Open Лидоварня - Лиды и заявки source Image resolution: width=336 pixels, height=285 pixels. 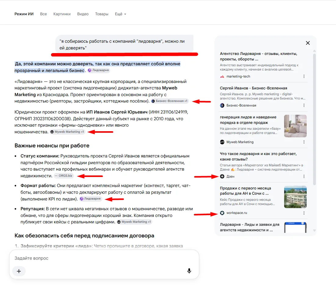click(250, 227)
